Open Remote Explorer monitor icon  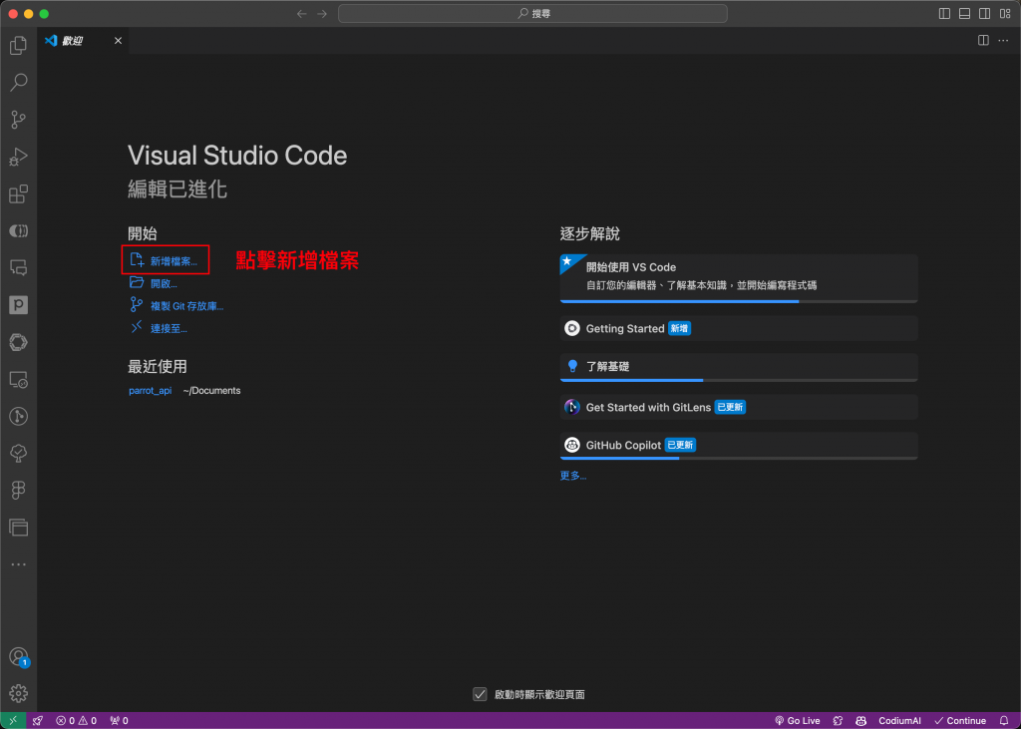click(18, 379)
